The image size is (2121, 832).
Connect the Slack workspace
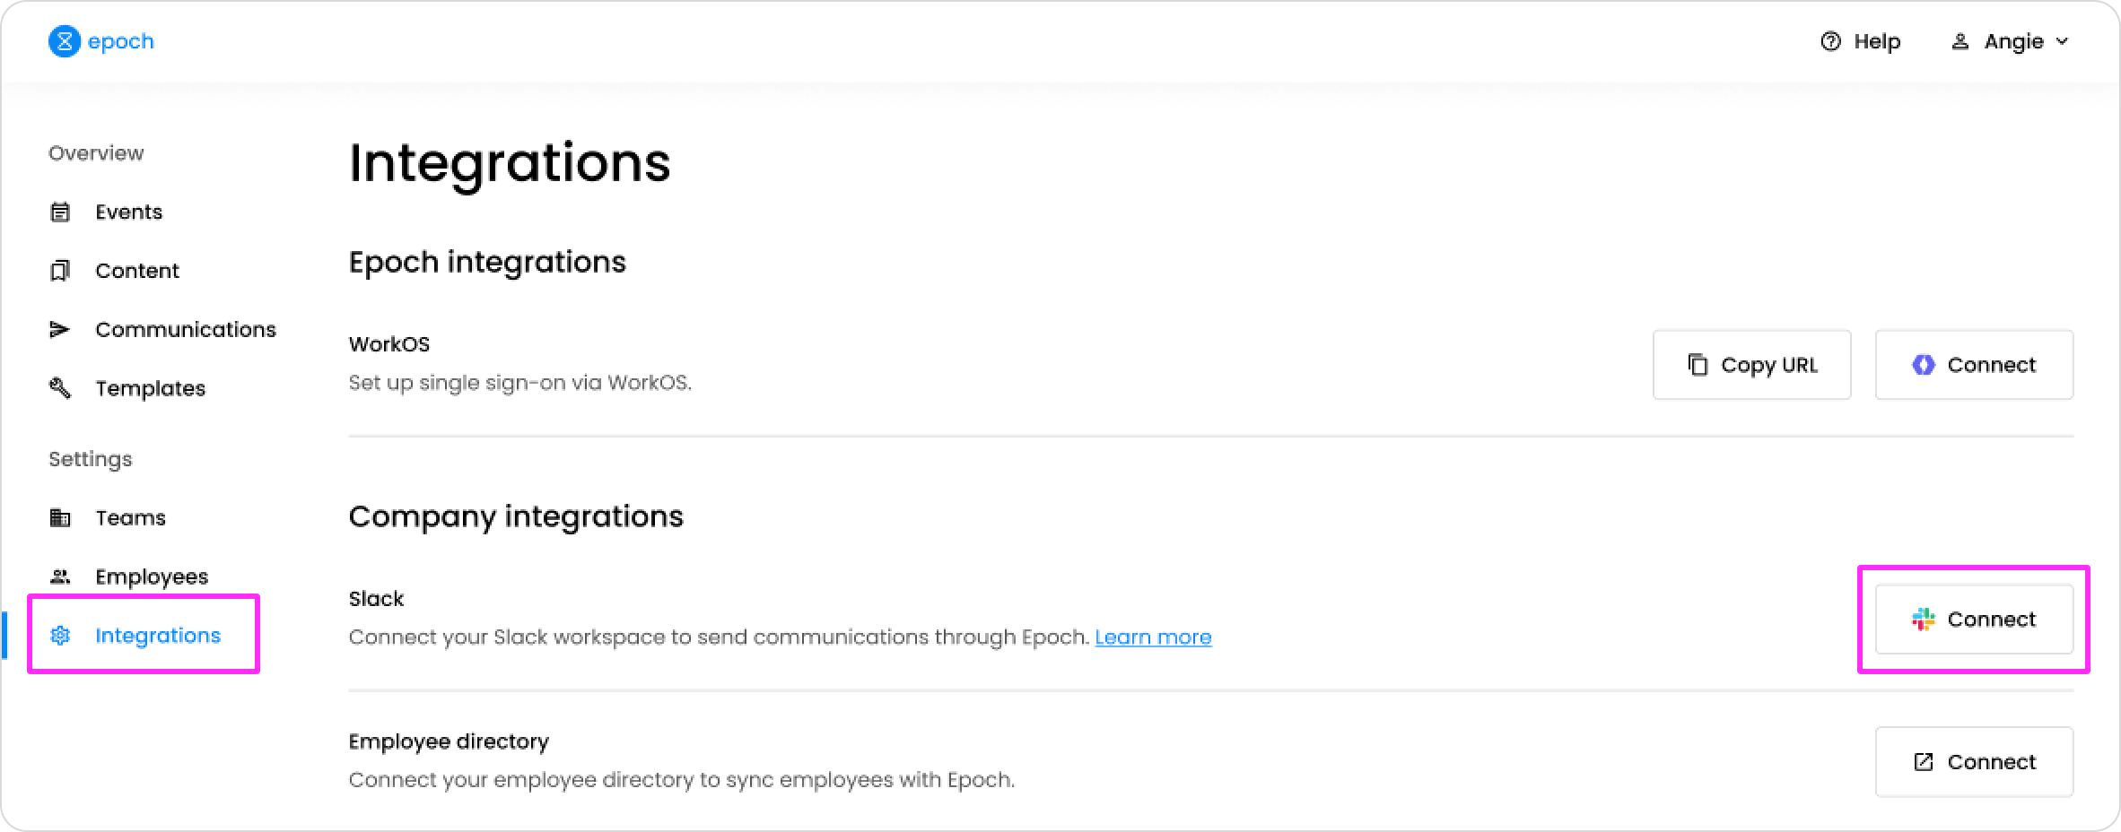(1973, 619)
